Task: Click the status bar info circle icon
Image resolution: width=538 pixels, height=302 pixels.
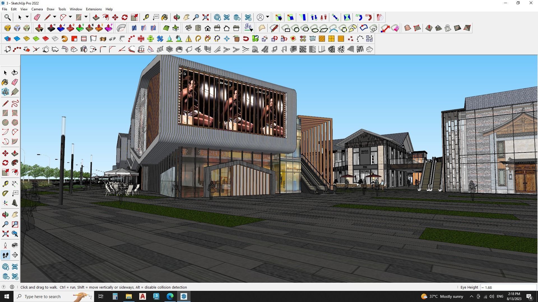Action: click(x=12, y=287)
